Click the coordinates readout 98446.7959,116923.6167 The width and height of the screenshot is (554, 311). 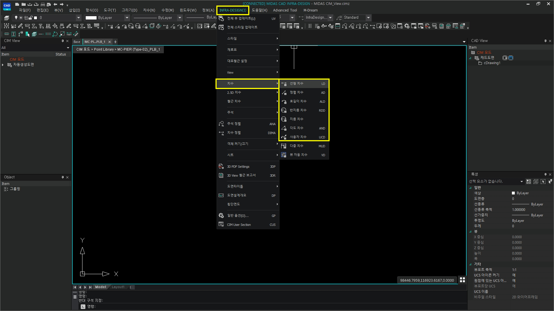(427, 280)
